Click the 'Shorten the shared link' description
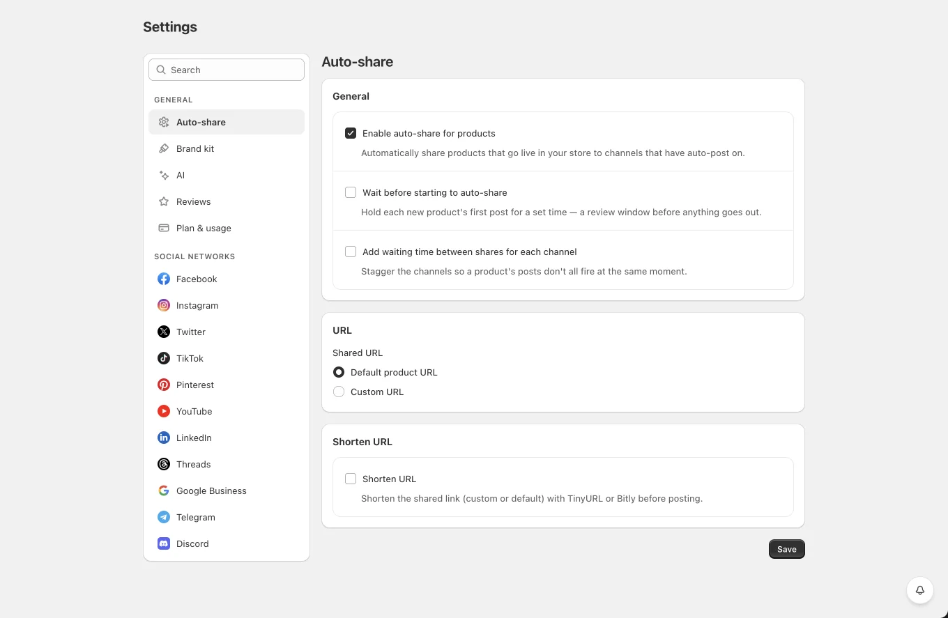The height and width of the screenshot is (618, 948). pyautogui.click(x=532, y=498)
